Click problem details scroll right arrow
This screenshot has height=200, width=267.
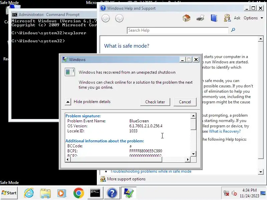tap(188, 160)
